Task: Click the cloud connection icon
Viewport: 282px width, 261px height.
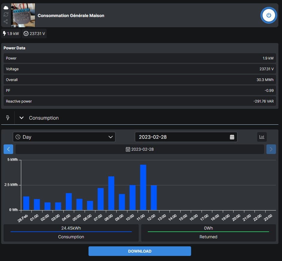Action: 6,8
